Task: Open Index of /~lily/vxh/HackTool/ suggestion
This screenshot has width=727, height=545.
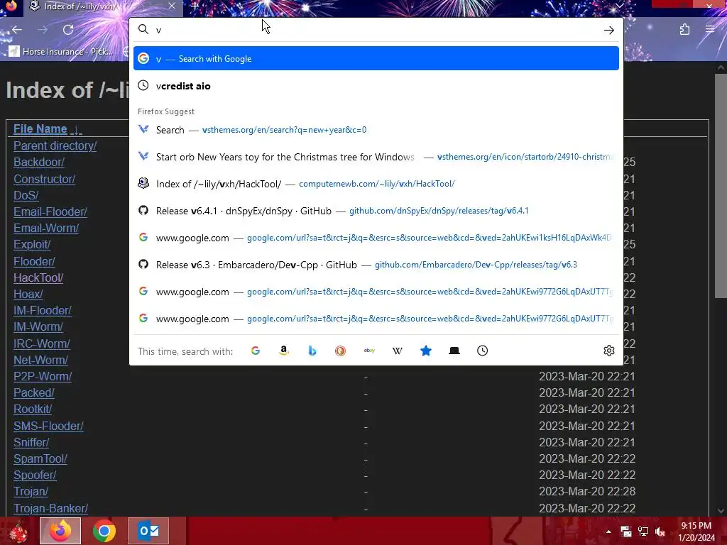Action: [x=376, y=184]
